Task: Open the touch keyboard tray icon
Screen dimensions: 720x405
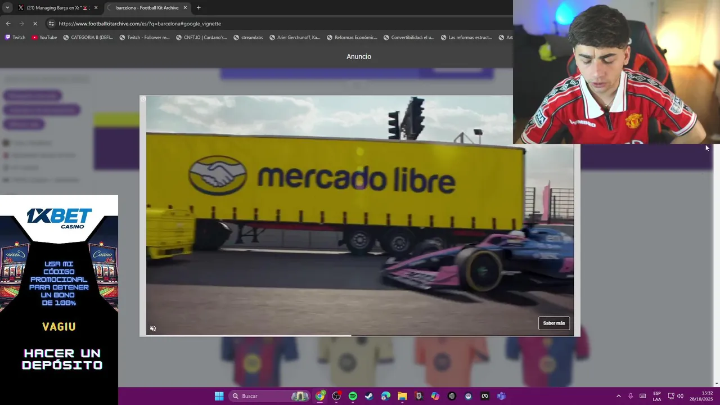Action: (642, 396)
